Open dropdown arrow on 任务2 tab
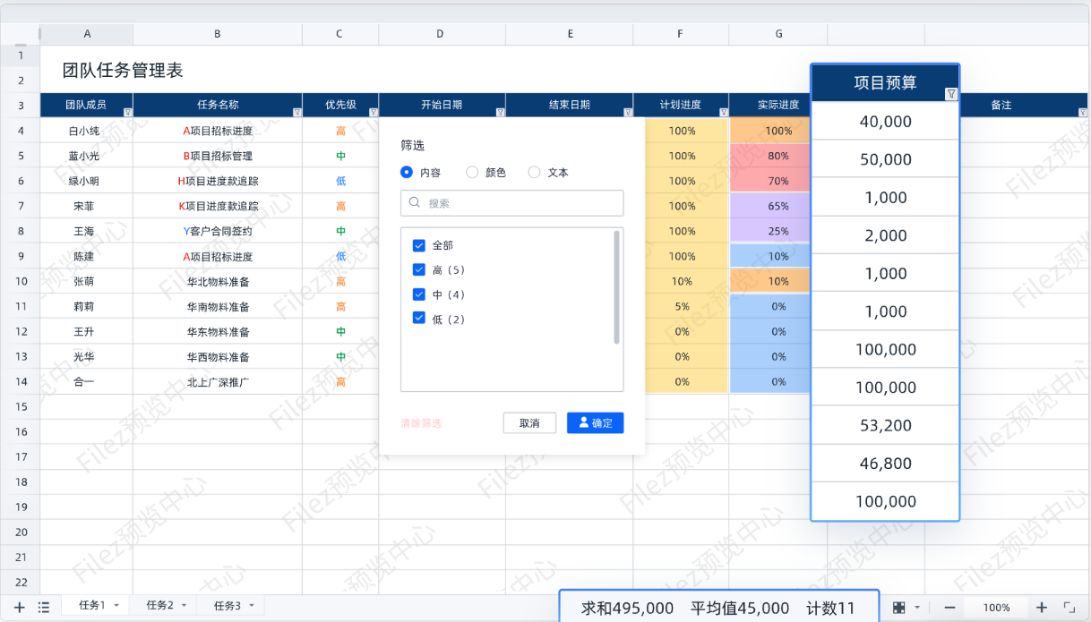The image size is (1091, 622). tap(184, 606)
